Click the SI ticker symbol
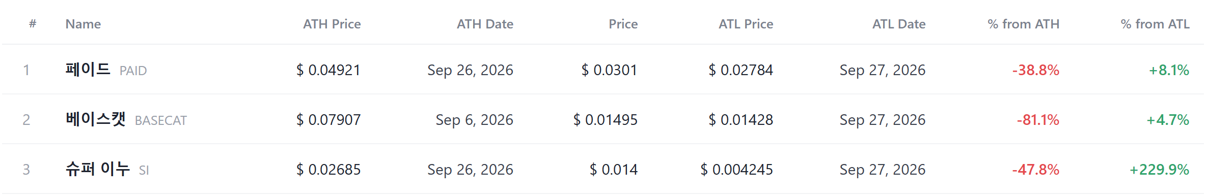This screenshot has height=196, width=1206. (144, 170)
